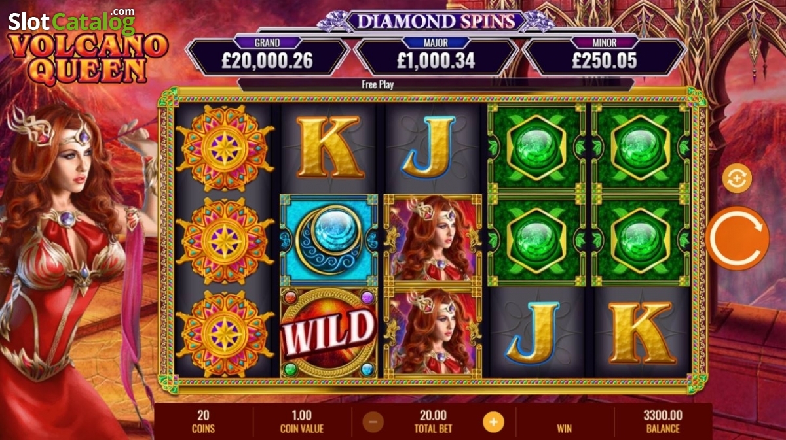The image size is (786, 440).
Task: Click the 20 Coins display
Action: pyautogui.click(x=204, y=422)
